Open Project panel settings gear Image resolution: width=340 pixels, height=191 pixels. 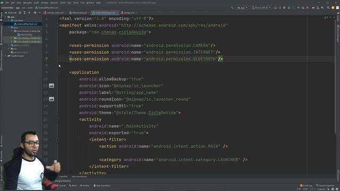point(35,13)
